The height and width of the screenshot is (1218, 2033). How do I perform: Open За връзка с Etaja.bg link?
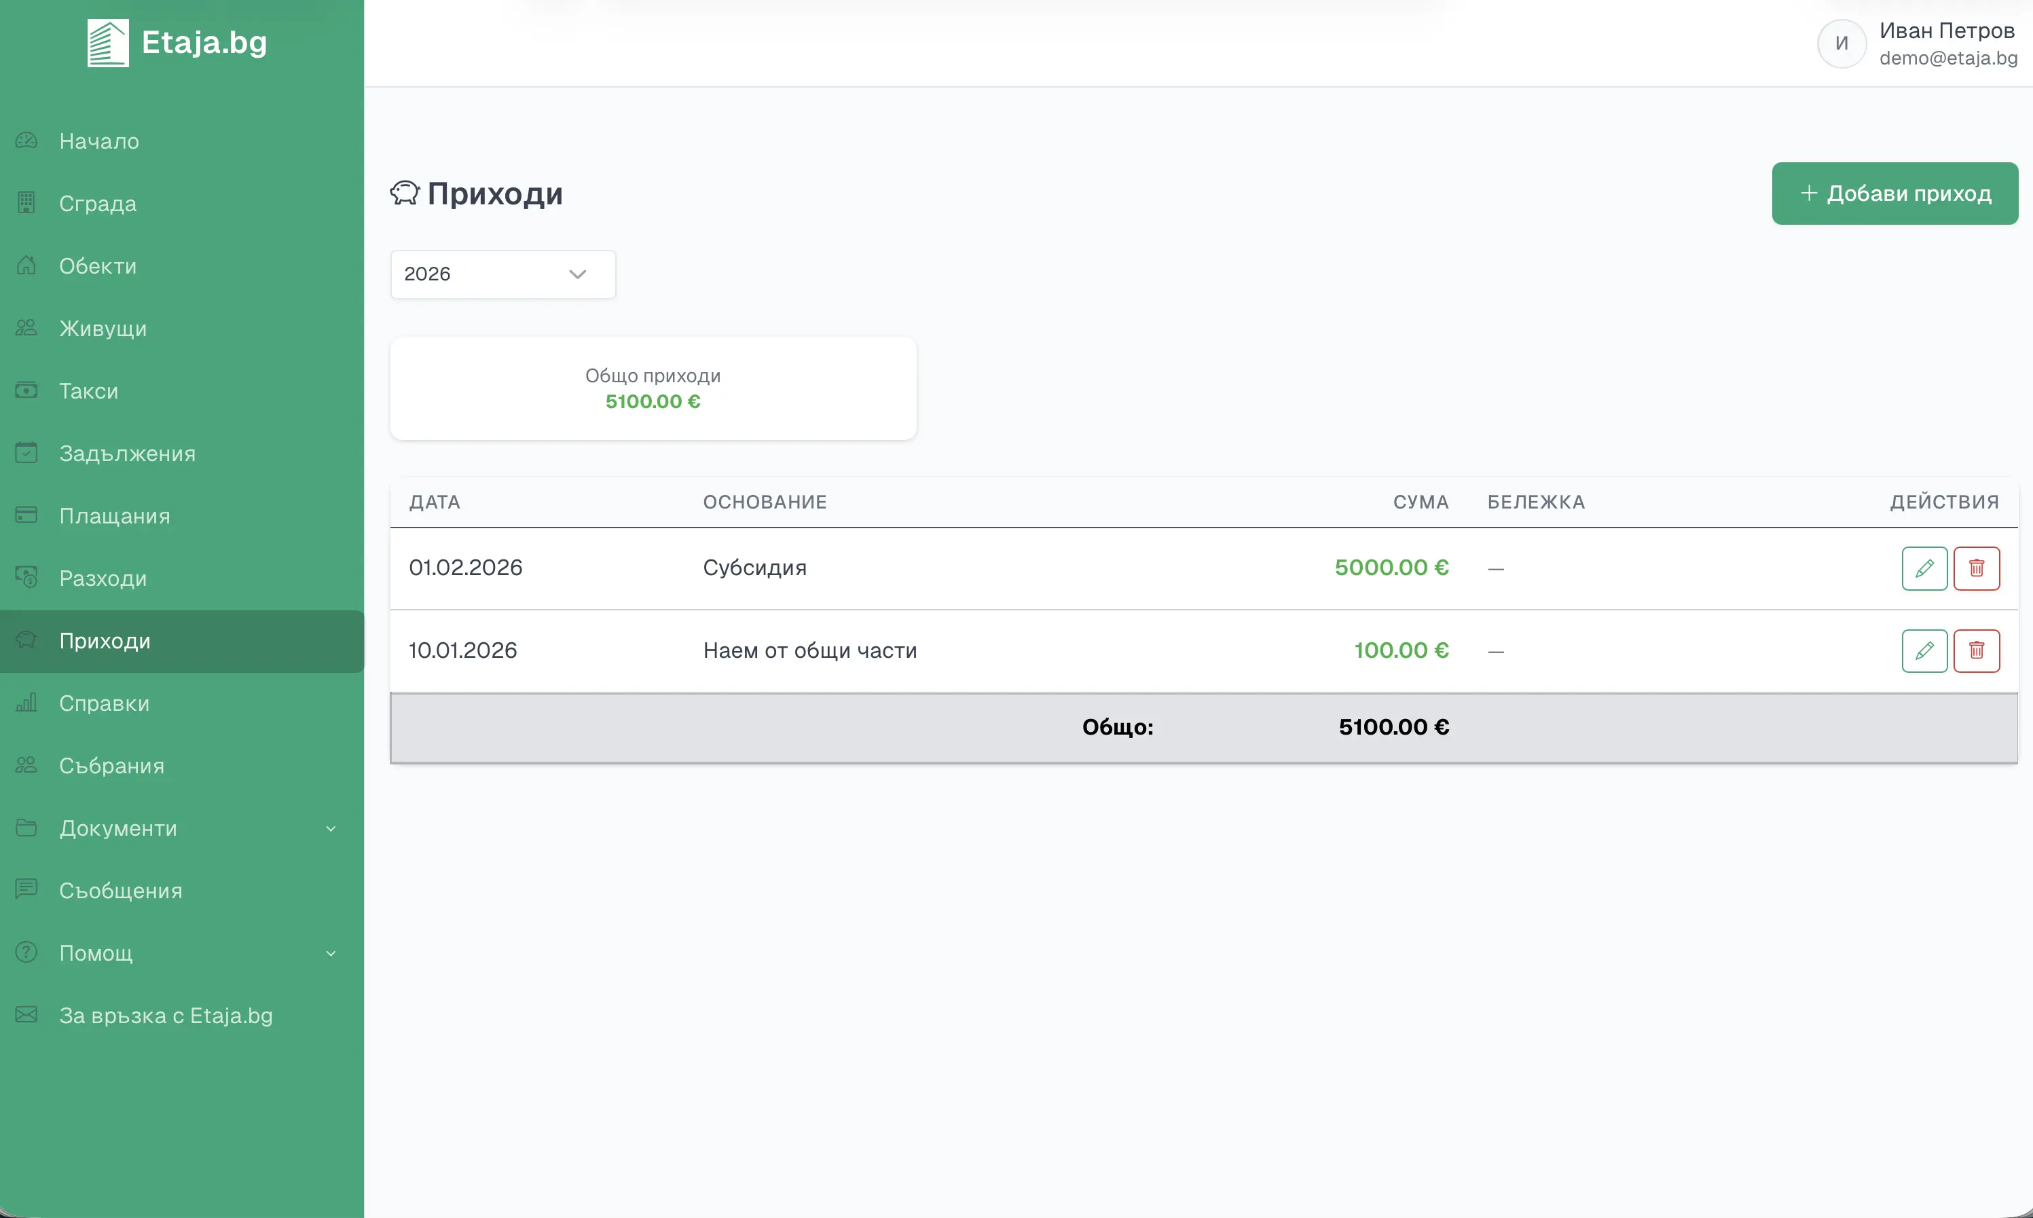[181, 1015]
